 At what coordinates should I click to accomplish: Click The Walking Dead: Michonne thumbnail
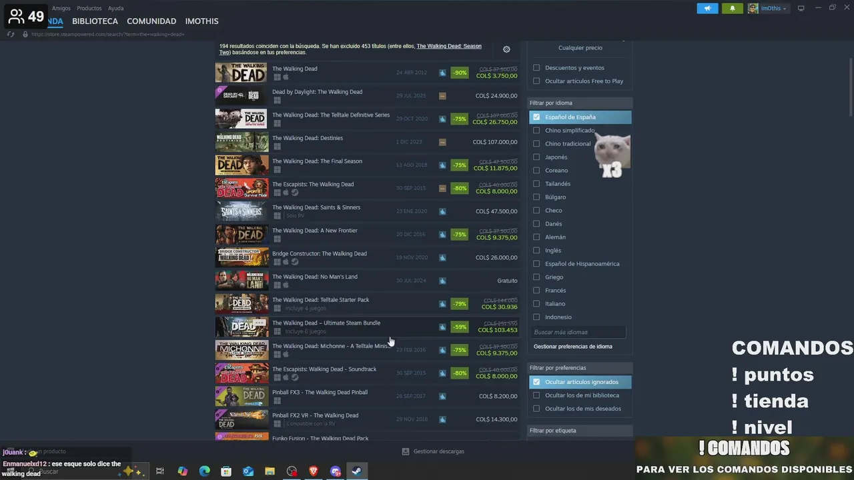[x=242, y=350]
